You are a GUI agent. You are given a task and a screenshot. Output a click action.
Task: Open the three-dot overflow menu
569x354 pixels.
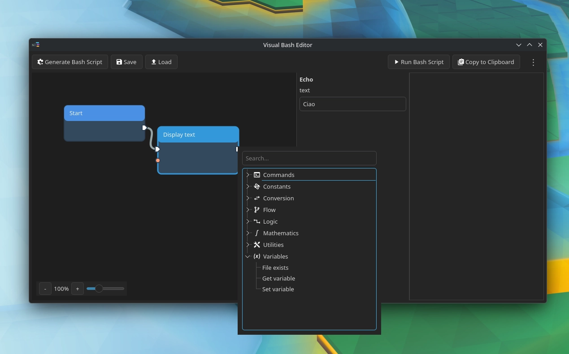533,62
